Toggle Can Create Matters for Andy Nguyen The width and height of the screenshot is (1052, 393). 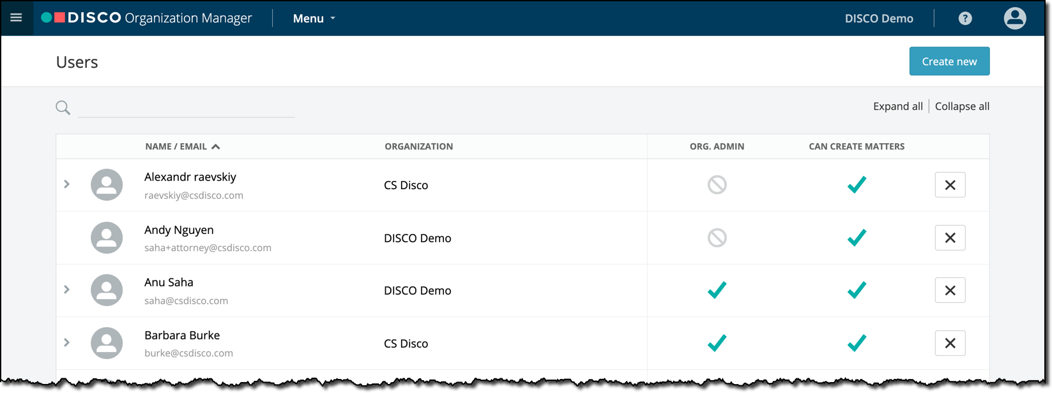(857, 238)
